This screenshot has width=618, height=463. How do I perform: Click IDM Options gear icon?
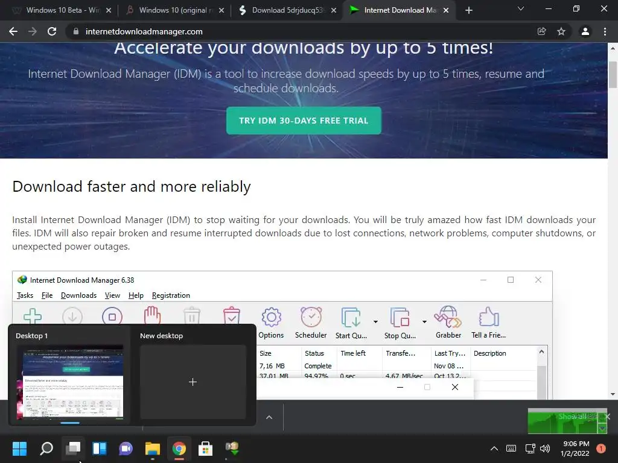[x=271, y=323]
